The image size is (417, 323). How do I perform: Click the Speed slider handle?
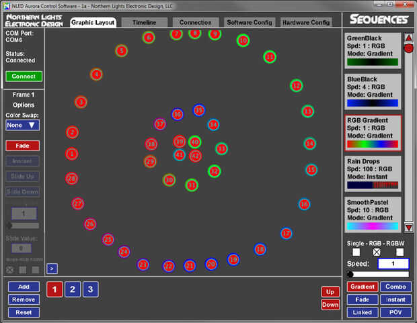350,275
